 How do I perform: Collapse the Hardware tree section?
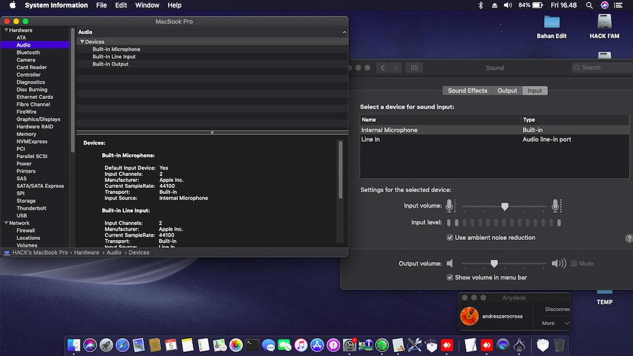tap(6, 30)
